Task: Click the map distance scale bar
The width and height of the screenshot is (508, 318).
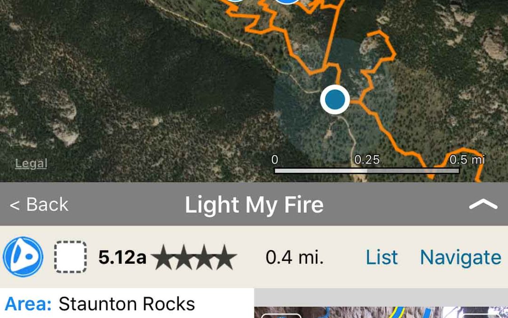Action: [x=366, y=171]
